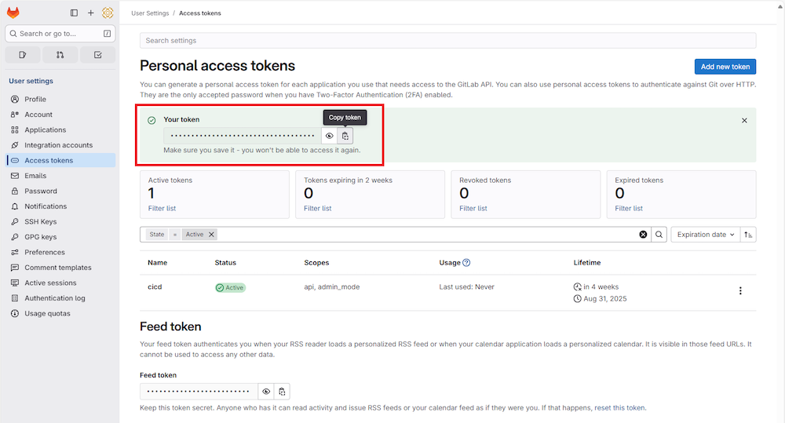The width and height of the screenshot is (785, 423).
Task: Run the token list search
Action: coord(659,235)
